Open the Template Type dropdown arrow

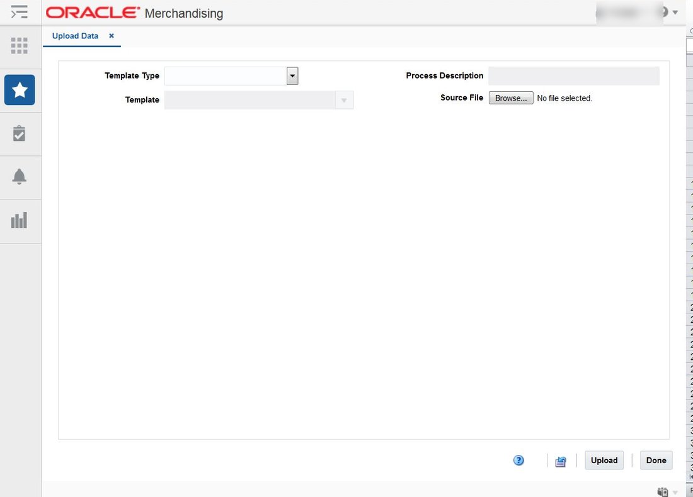[x=292, y=76]
